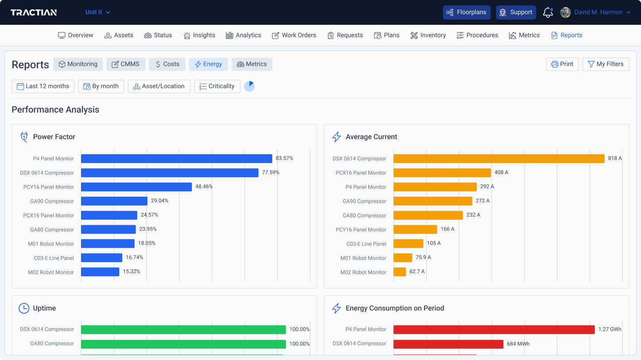This screenshot has width=641, height=360.
Task: Toggle the Monitoring report filter
Action: pos(78,64)
